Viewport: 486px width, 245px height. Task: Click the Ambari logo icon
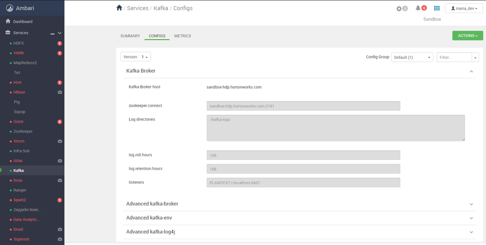point(10,8)
